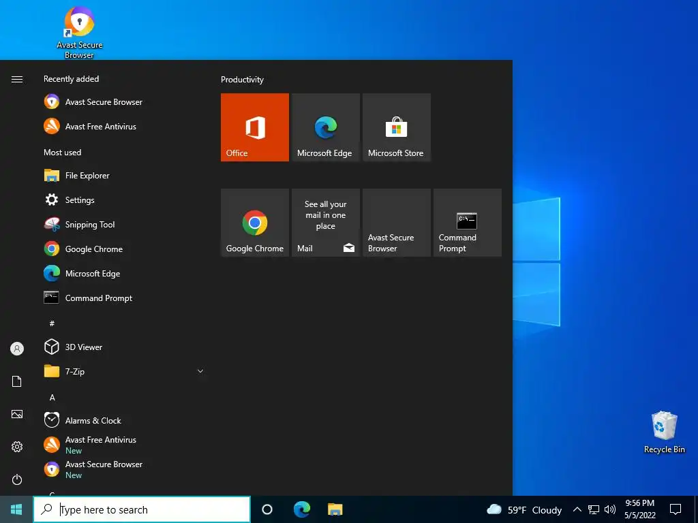Click the Power button in Start sidebar
Image resolution: width=698 pixels, height=523 pixels.
click(x=17, y=479)
